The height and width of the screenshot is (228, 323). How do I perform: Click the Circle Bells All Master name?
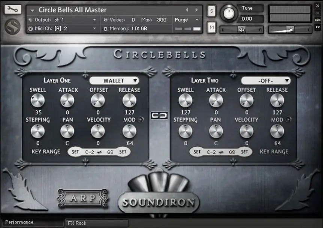coord(73,10)
